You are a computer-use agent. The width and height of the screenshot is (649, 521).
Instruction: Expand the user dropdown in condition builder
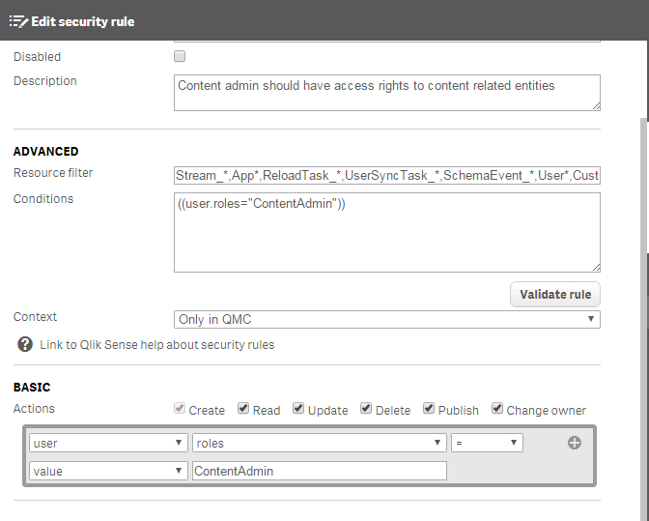[x=108, y=443]
